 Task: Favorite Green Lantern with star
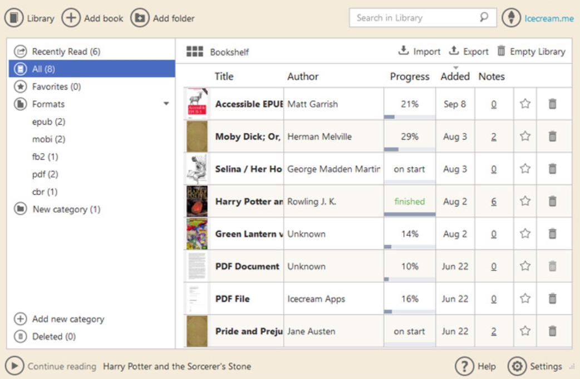point(525,234)
